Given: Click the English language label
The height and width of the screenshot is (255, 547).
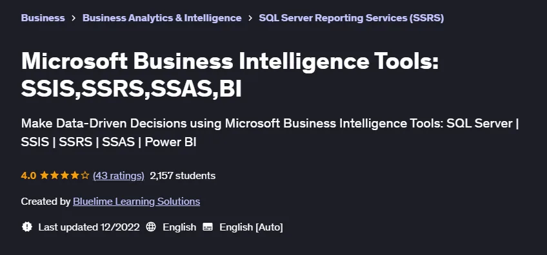Looking at the screenshot, I should (179, 227).
